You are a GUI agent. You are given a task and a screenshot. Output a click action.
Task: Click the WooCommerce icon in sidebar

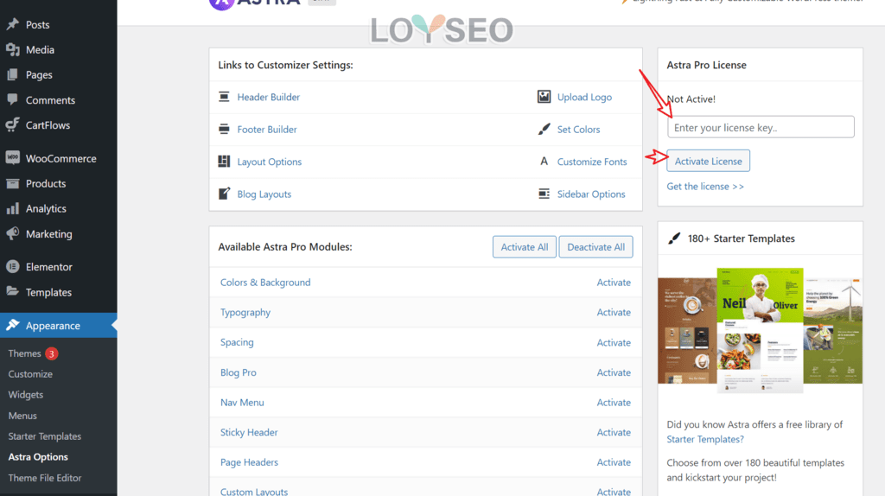pyautogui.click(x=12, y=157)
